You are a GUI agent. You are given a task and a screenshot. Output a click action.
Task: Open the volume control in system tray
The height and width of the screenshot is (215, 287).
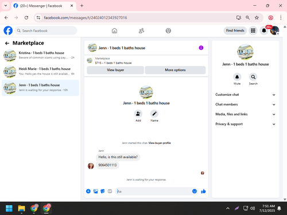pyautogui.click(x=253, y=208)
